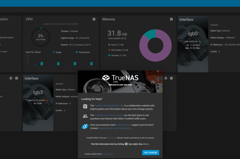
Task: Click the igb0 "Media Subtype: 1000baseT" text
Action: (x=223, y=38)
